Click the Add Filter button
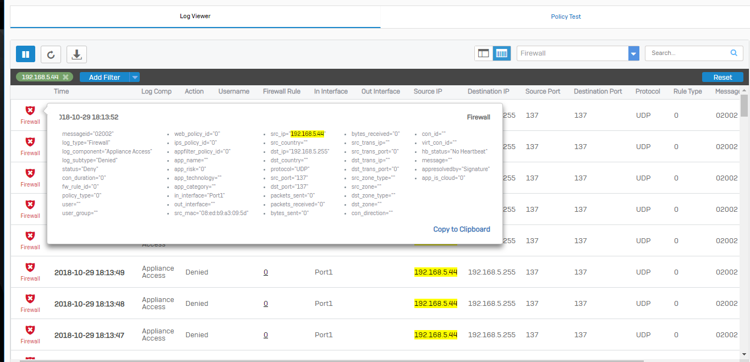 [105, 77]
